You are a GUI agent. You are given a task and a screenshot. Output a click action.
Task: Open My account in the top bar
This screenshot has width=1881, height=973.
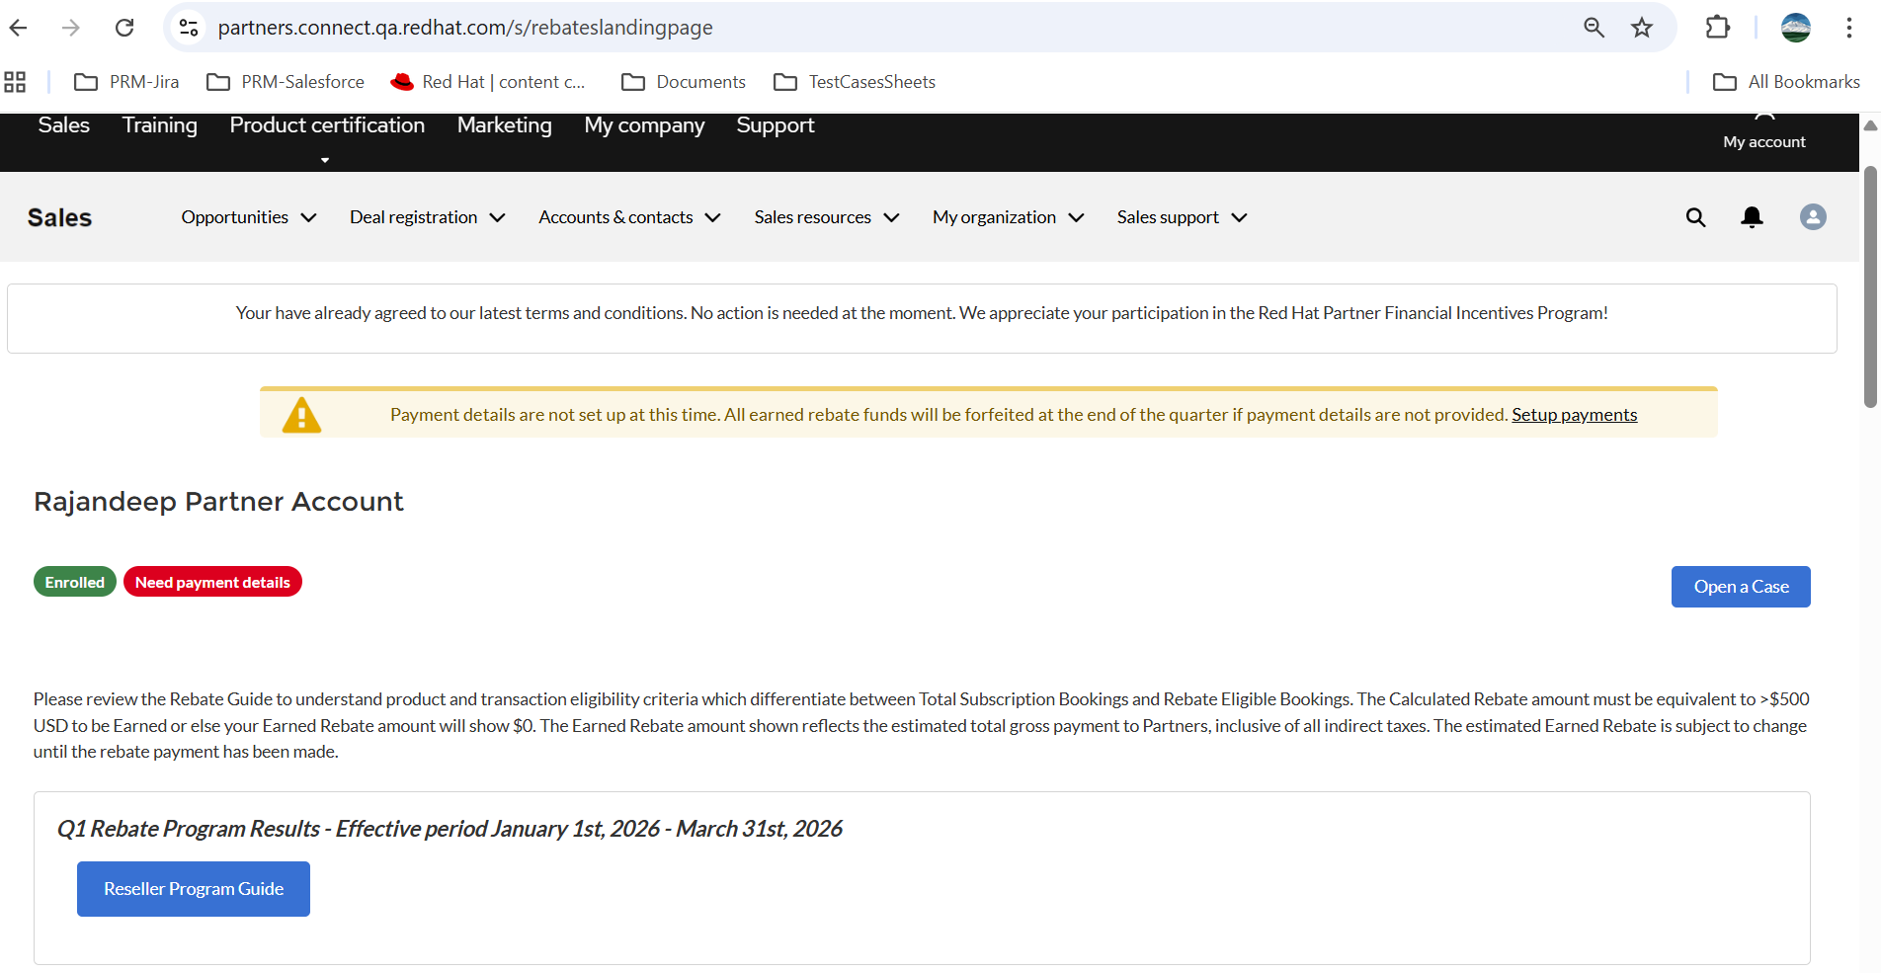coord(1764,134)
